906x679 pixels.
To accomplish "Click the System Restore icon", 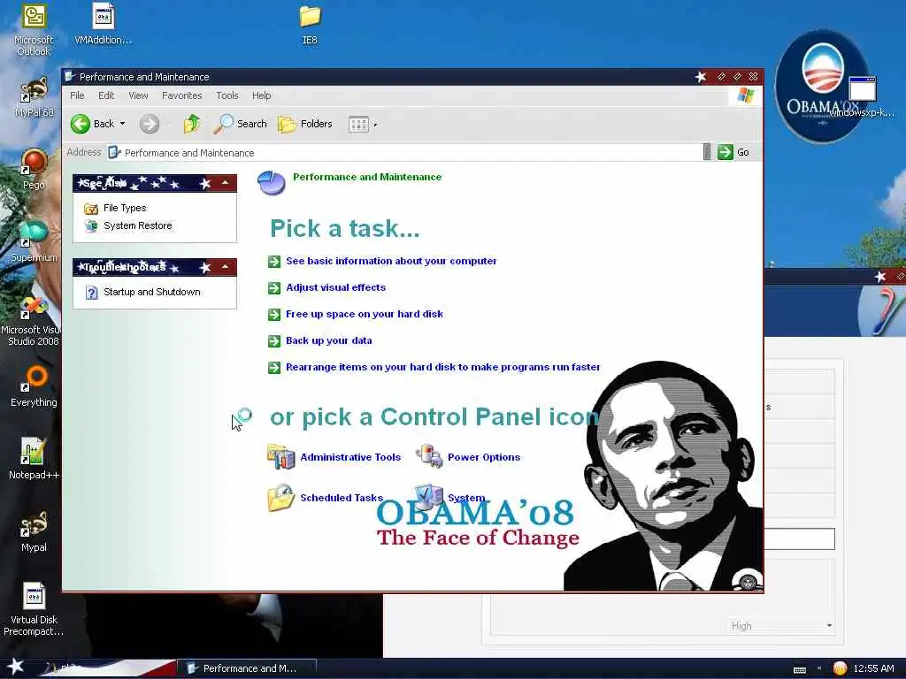I will coord(91,225).
